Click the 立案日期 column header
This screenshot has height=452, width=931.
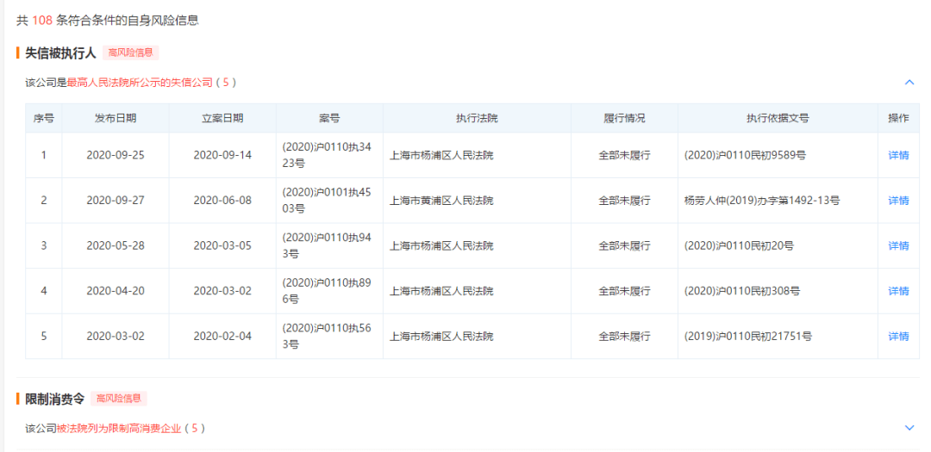pyautogui.click(x=222, y=118)
